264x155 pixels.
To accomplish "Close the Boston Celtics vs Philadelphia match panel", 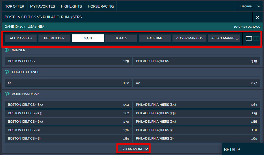I will pyautogui.click(x=258, y=17).
